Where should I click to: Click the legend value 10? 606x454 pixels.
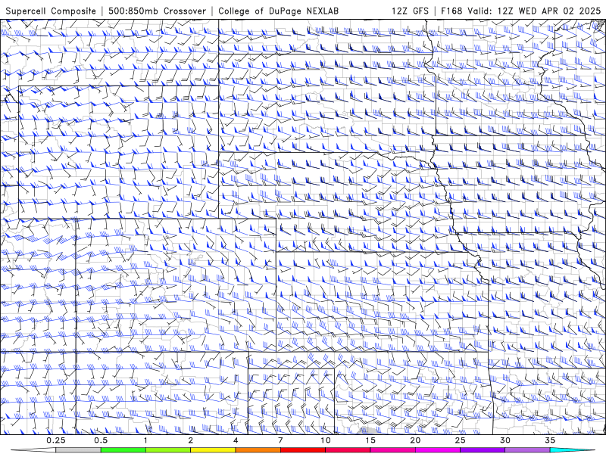326,440
